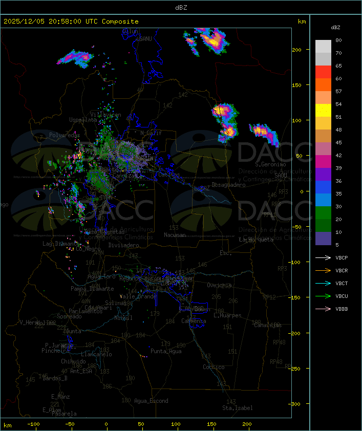362x431 pixels.
Task: Click the pink VBBB arrow icon
Action: tap(323, 309)
